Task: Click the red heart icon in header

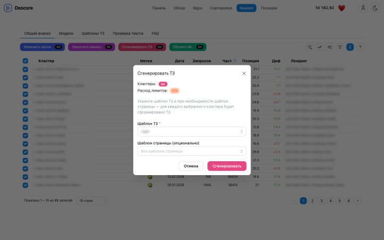Action: coord(342,8)
